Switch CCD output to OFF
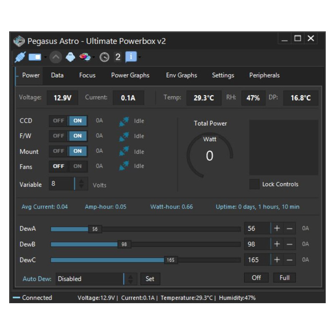335x335 pixels. click(x=59, y=121)
